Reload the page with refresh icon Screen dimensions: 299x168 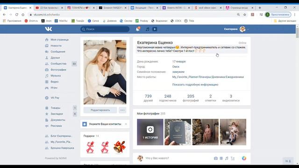tap(17, 14)
